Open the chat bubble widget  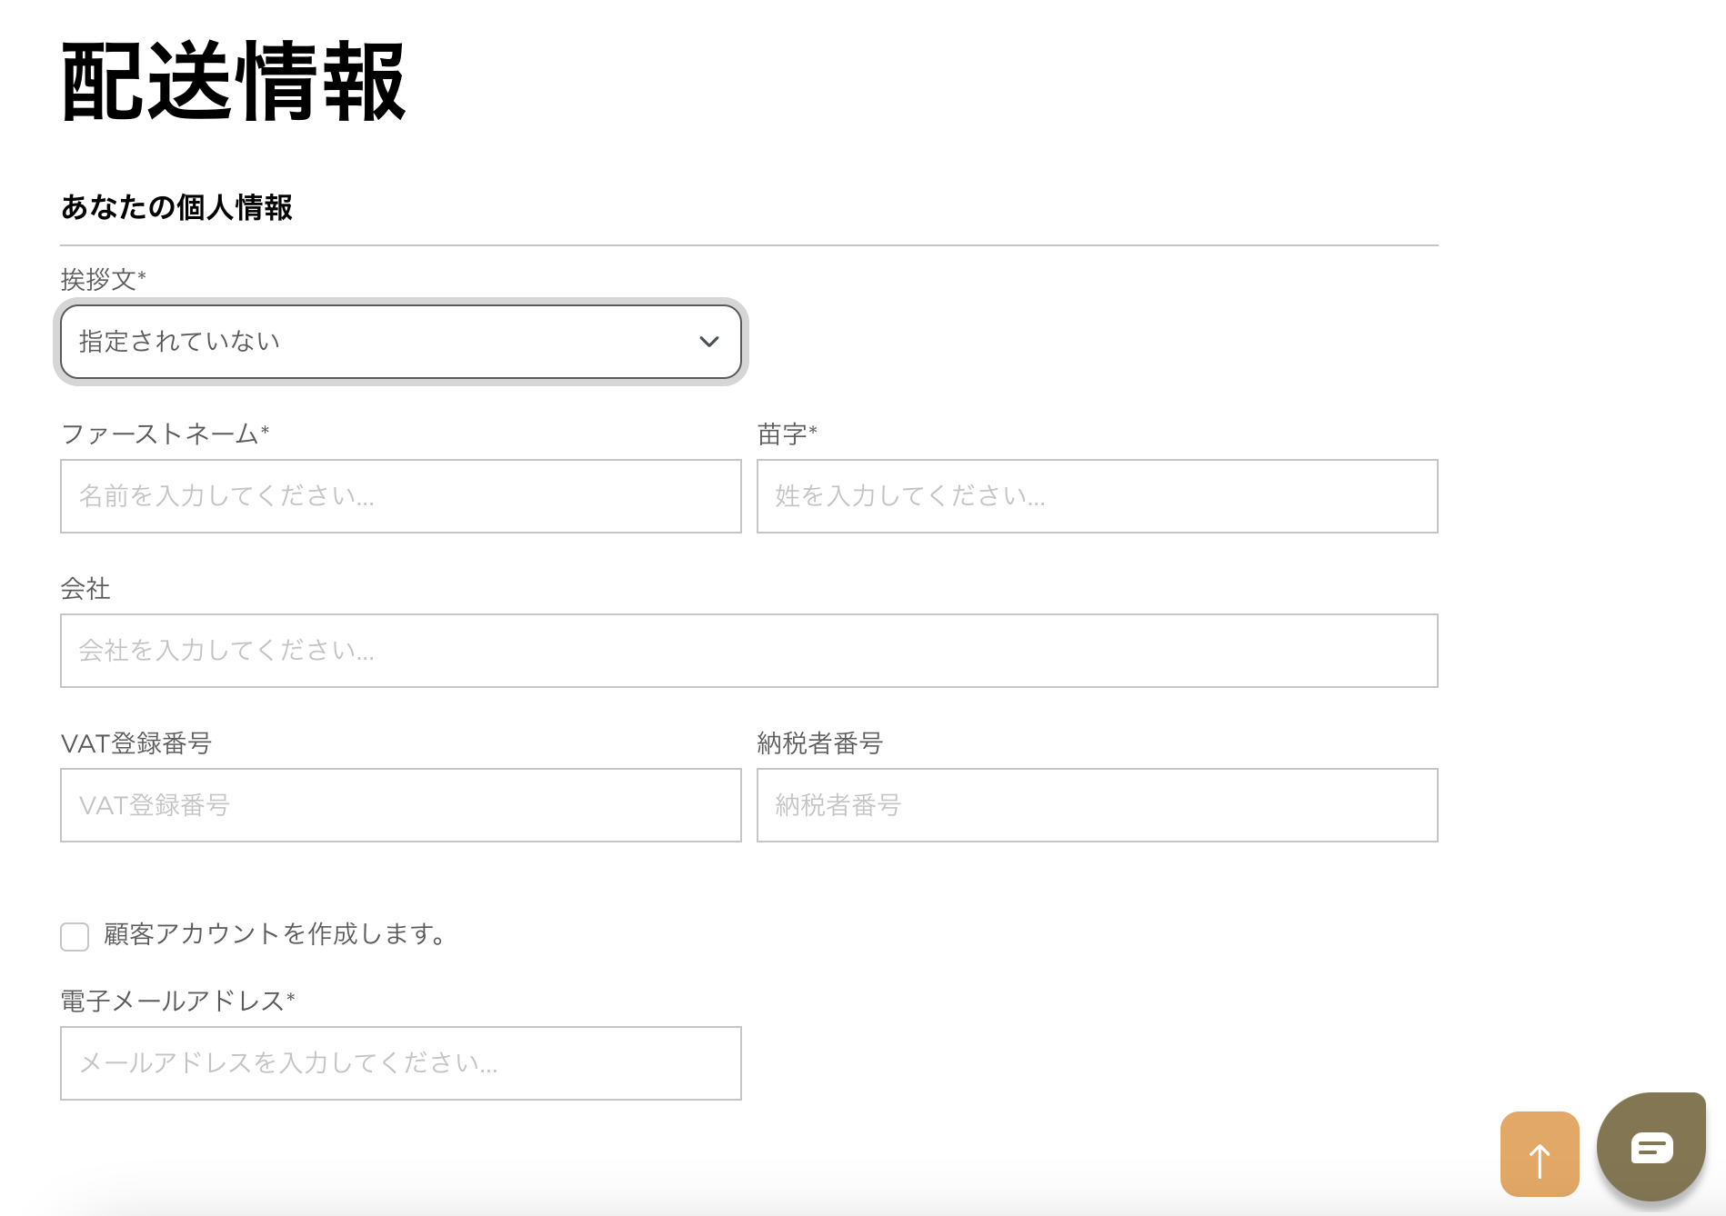point(1651,1147)
